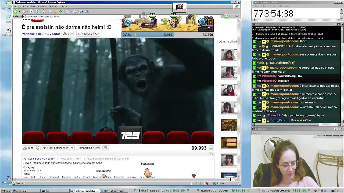344x193 pixels.
Task: Open the Media Player desktop shortcut
Action: pos(8,31)
